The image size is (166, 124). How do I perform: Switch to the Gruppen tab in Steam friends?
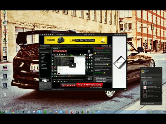tap(149, 77)
